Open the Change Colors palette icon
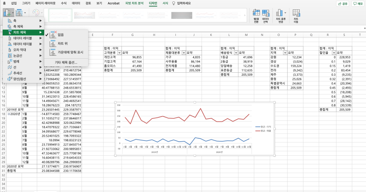This screenshot has height=192, width=366. 36,13
